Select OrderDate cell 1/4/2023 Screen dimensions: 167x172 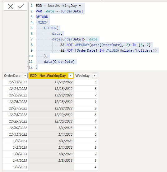click(16, 160)
